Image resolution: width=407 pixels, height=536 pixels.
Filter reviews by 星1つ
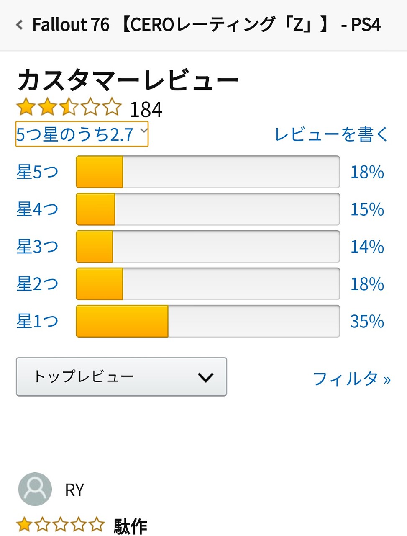(37, 321)
